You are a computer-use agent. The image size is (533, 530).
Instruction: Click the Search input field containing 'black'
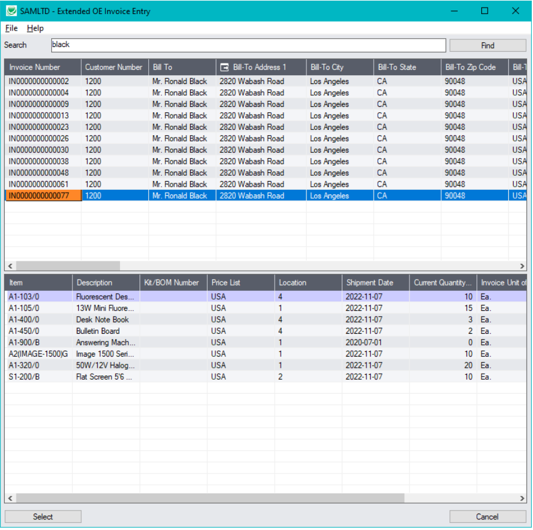(x=248, y=45)
